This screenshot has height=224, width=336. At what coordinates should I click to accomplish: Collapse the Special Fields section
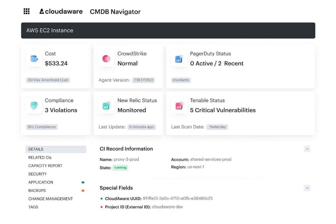pos(307,188)
